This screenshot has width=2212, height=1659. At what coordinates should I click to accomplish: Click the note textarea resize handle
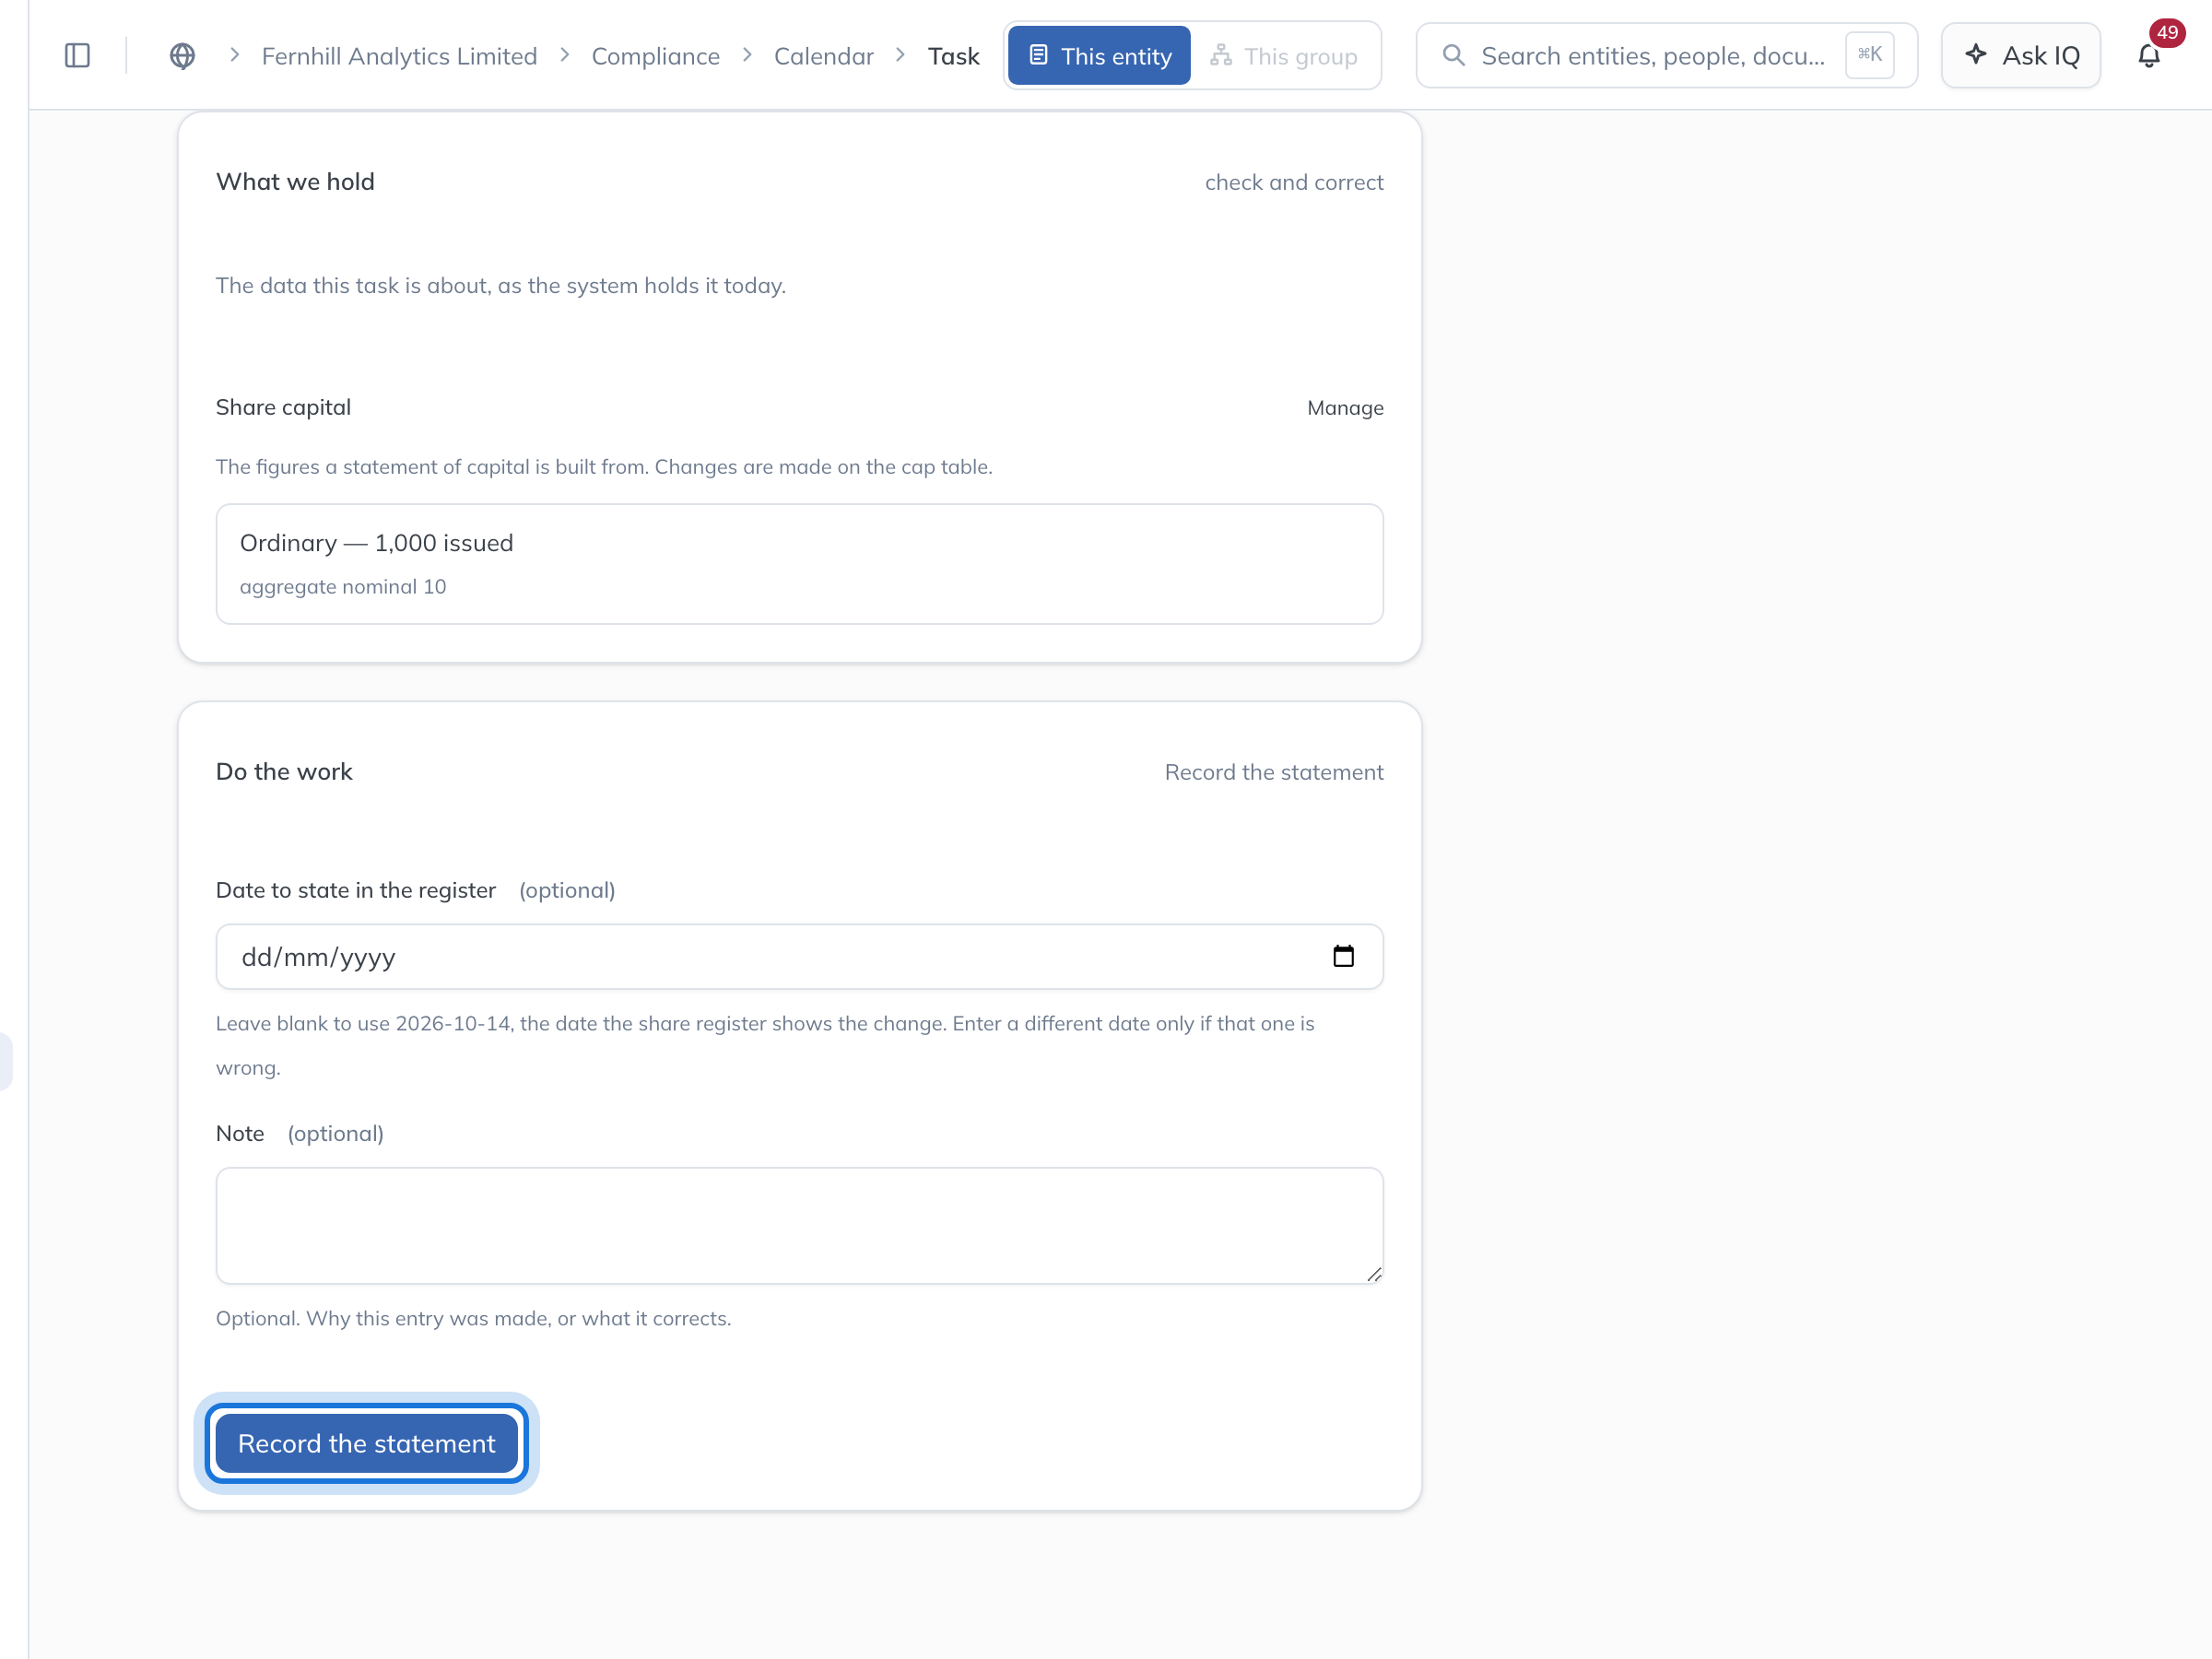(x=1374, y=1273)
